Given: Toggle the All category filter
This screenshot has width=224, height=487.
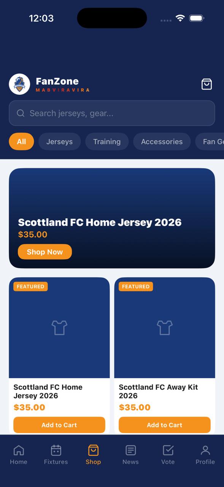Looking at the screenshot, I should point(21,141).
